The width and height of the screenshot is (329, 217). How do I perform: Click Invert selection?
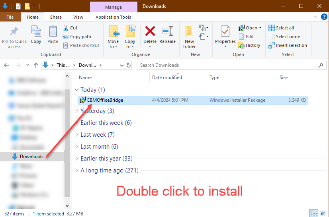click(288, 45)
